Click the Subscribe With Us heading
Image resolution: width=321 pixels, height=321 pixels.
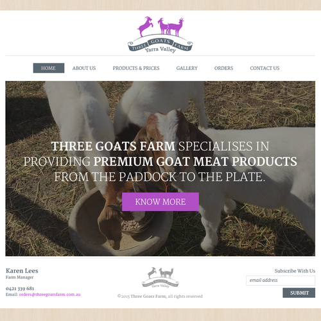295,271
